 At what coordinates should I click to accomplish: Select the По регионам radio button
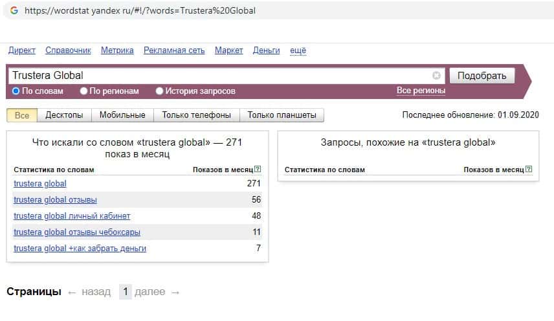[83, 91]
